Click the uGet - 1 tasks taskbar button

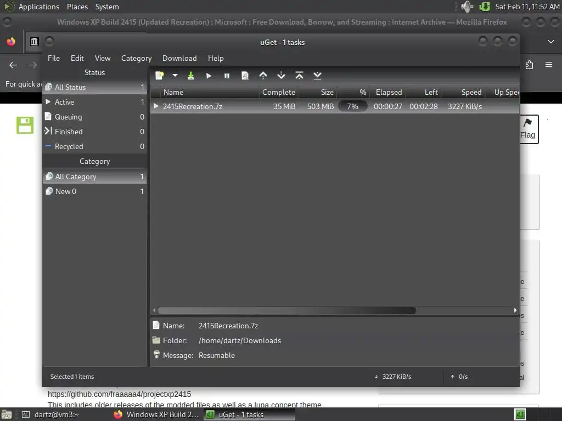[250, 414]
